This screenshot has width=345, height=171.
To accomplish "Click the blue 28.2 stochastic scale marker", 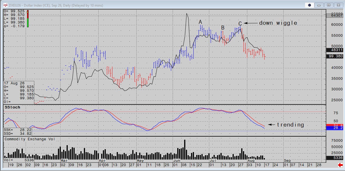I will point(335,128).
